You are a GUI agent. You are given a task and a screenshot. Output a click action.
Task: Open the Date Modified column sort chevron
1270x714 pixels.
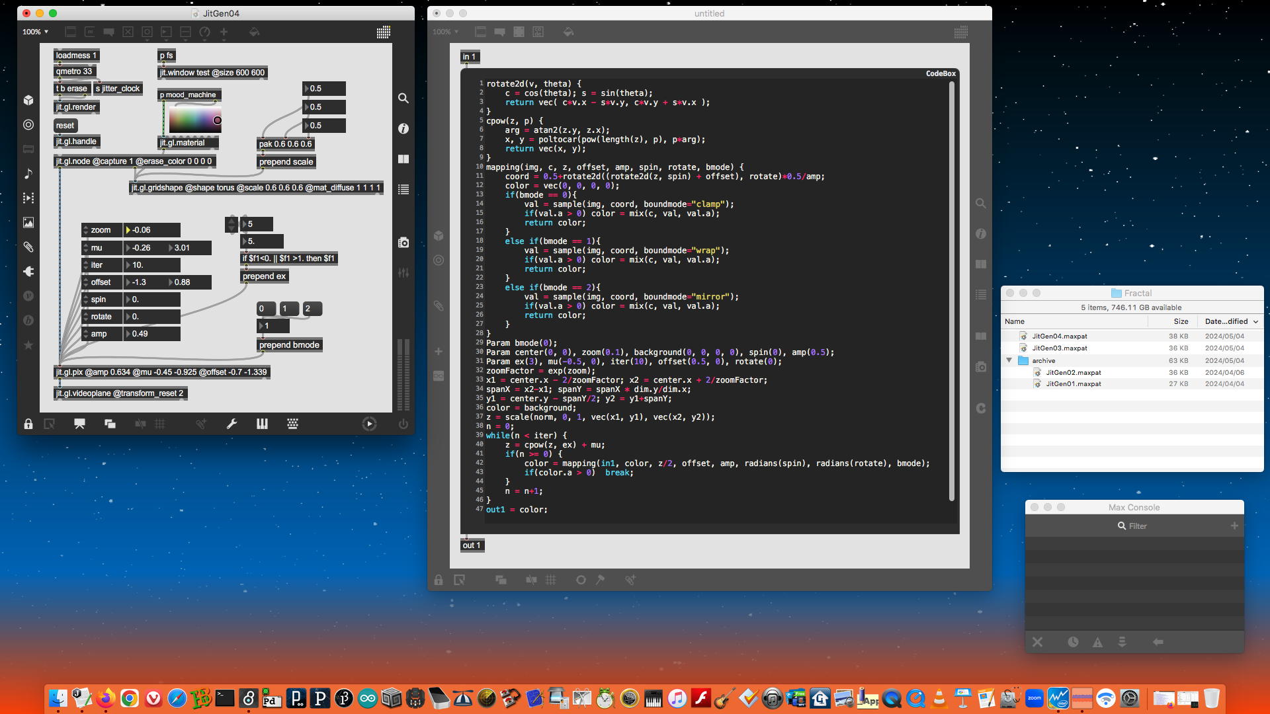point(1255,322)
